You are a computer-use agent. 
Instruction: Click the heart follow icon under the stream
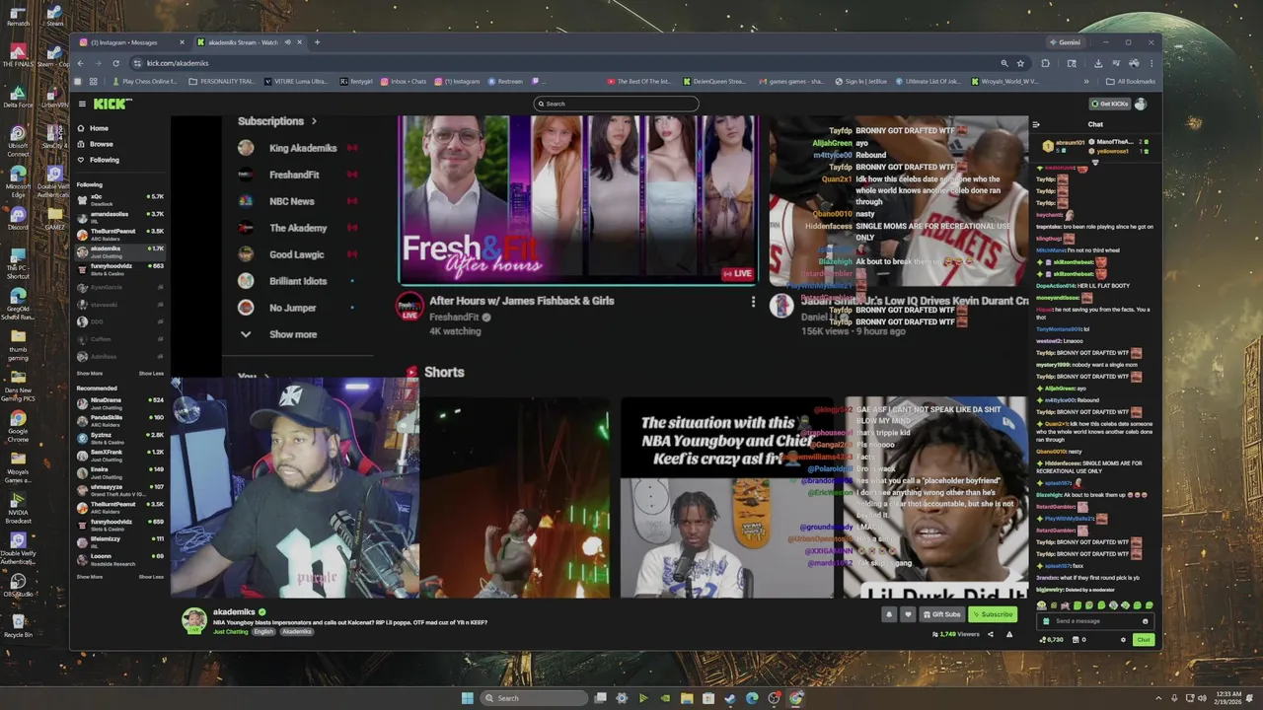point(908,614)
